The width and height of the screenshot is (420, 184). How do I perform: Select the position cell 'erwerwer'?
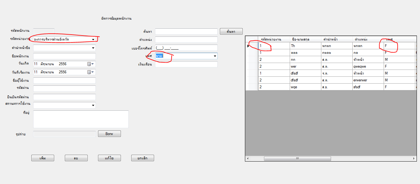click(x=368, y=80)
